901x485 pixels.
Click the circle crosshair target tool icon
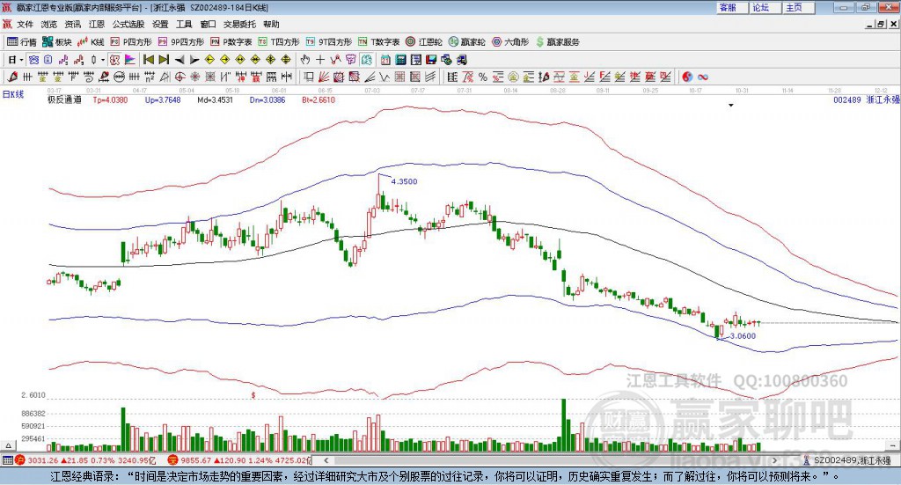[179, 77]
